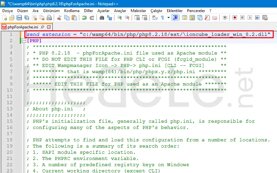Click the synchronize vertical scrolling icon
This screenshot has height=173, width=277.
coord(137,18)
